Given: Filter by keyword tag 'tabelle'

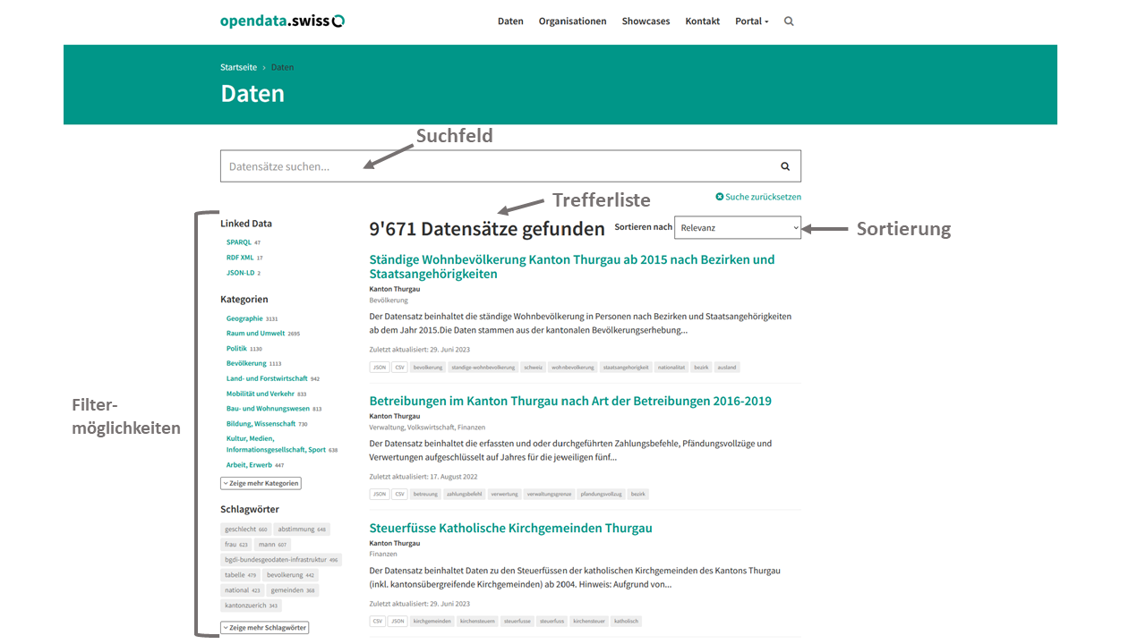Looking at the screenshot, I should 241,575.
